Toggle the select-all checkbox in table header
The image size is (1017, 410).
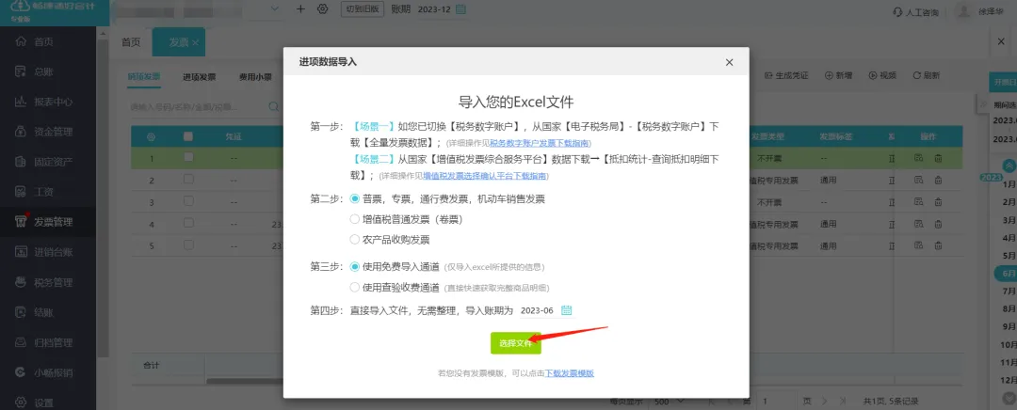pos(188,136)
